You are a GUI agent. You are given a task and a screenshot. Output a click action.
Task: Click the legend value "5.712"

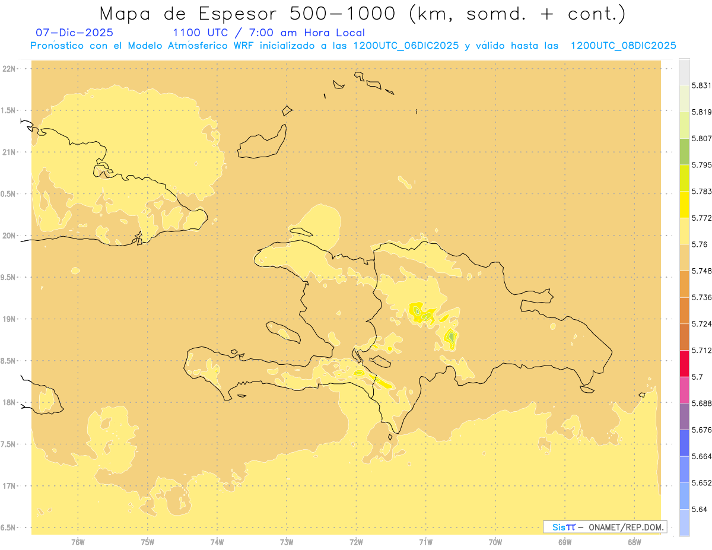tap(701, 350)
